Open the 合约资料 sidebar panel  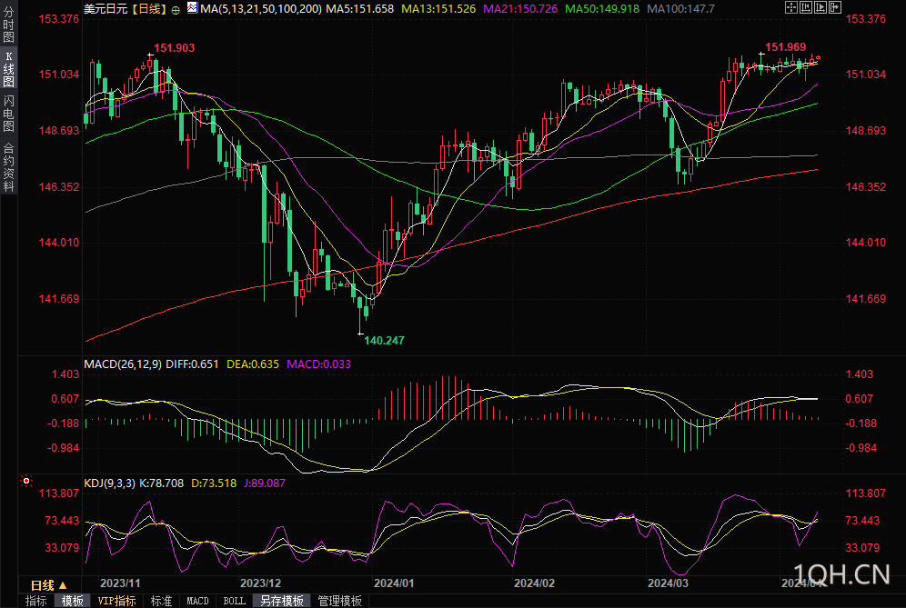[8, 167]
